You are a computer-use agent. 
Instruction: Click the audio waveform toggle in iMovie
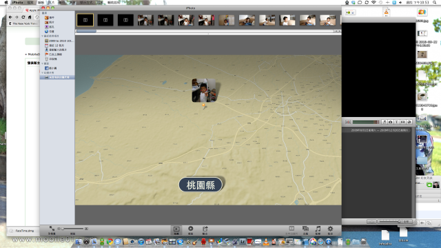(348, 122)
